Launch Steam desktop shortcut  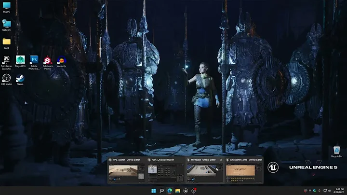coord(20,80)
